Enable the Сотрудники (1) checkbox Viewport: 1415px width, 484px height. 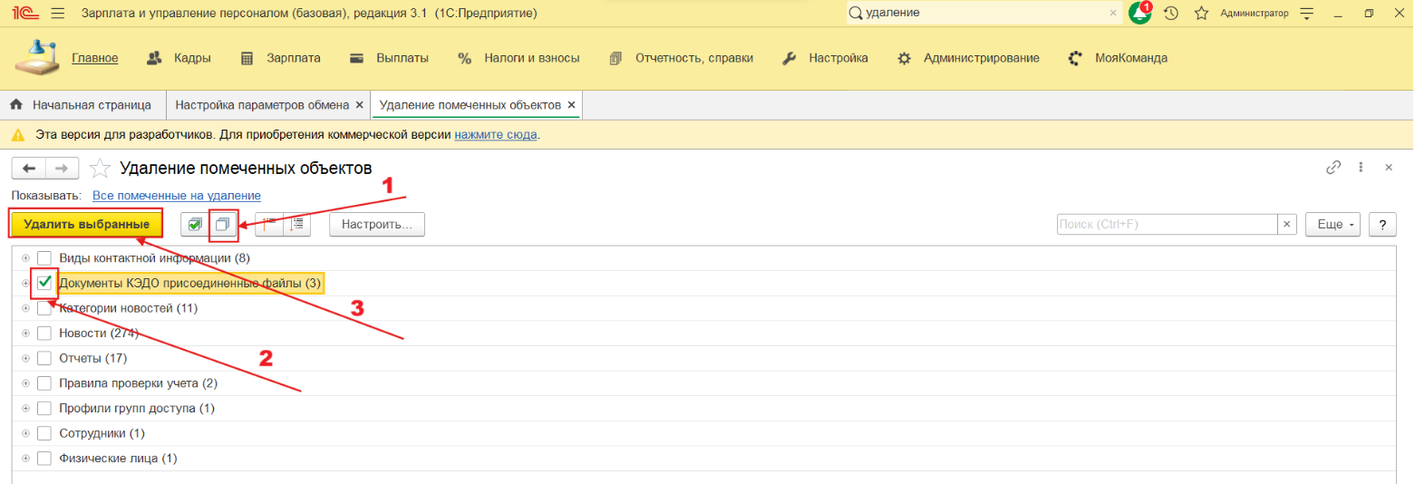44,433
